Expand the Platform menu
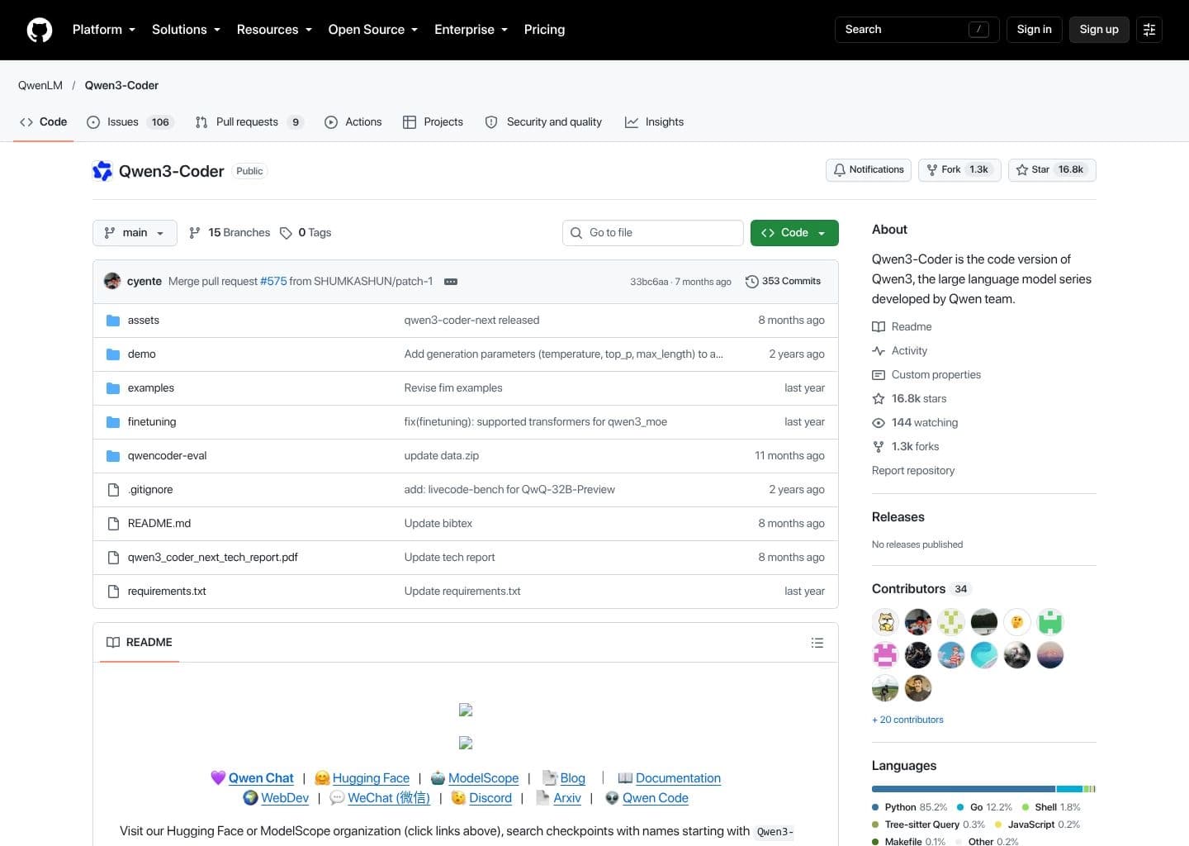 104,30
